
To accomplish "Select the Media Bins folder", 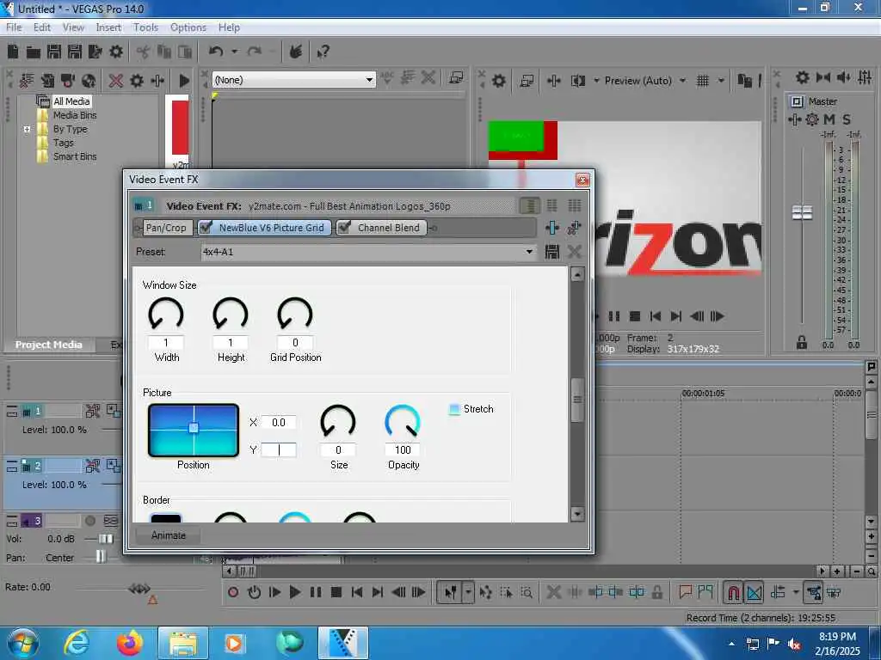I will coord(75,115).
